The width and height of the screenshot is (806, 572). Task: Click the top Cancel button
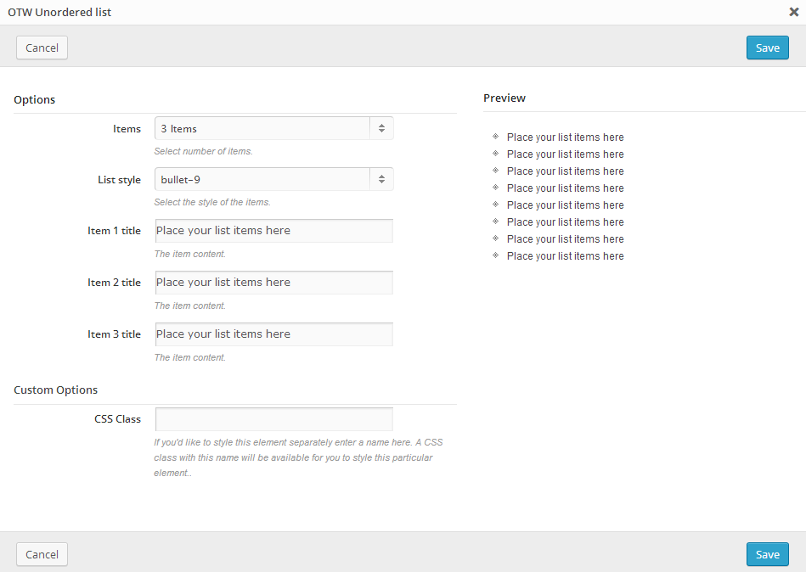click(42, 48)
